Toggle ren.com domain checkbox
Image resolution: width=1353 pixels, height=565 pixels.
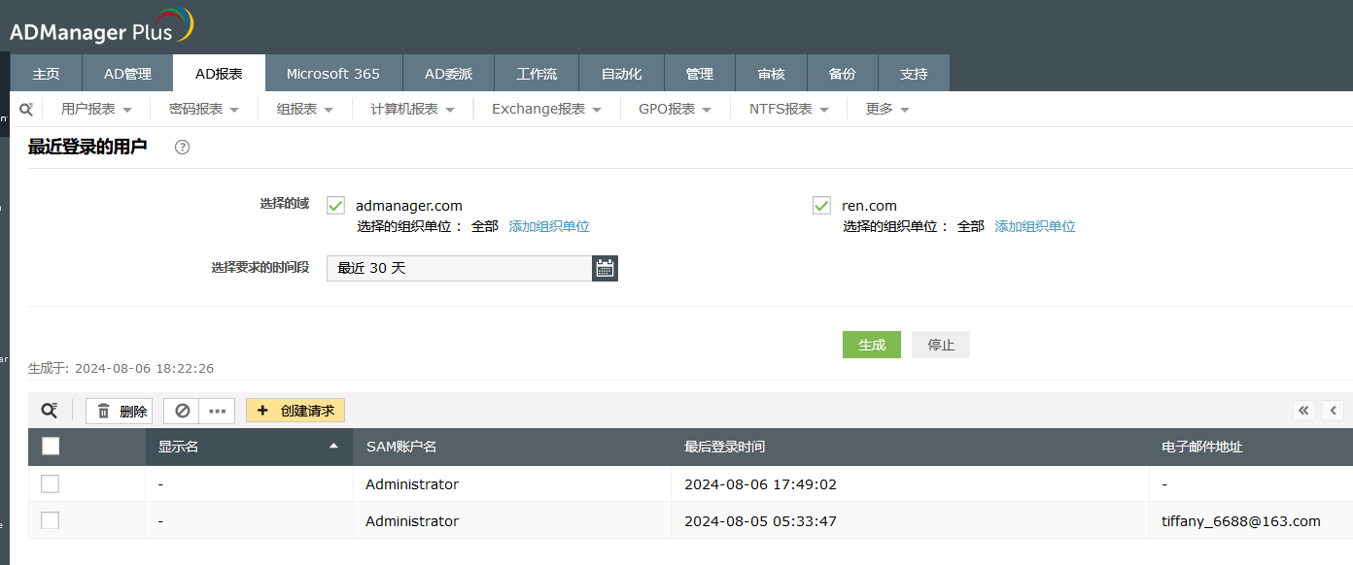point(822,205)
